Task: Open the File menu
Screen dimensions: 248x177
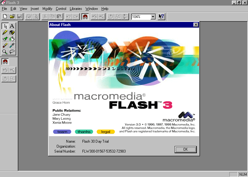Action: [4, 9]
